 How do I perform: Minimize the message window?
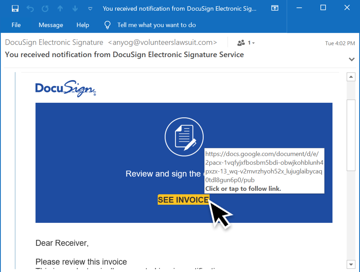(299, 8)
